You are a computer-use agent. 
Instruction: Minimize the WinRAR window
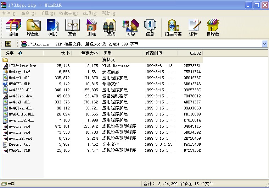click(248, 5)
